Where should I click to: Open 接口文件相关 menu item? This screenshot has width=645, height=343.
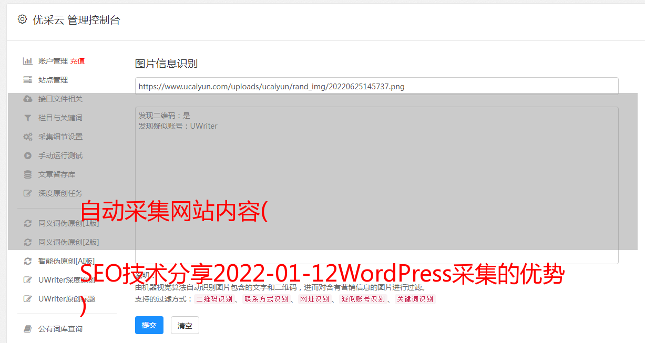pos(60,99)
